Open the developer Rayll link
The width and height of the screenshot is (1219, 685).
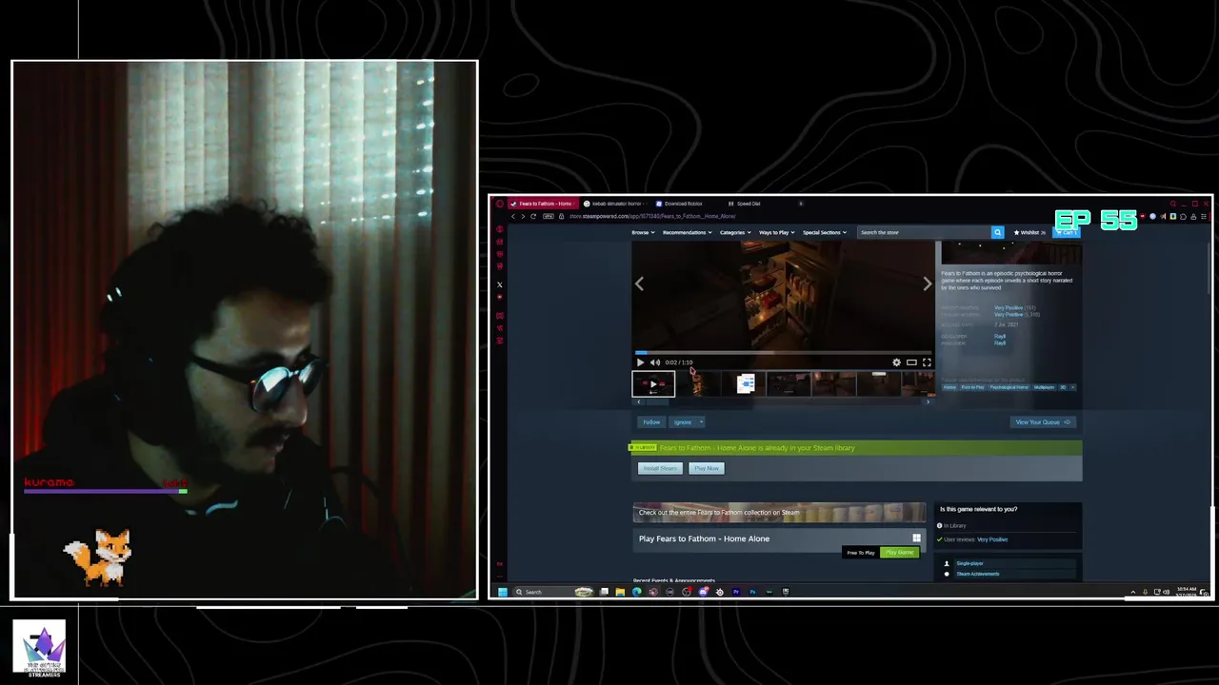click(1000, 336)
